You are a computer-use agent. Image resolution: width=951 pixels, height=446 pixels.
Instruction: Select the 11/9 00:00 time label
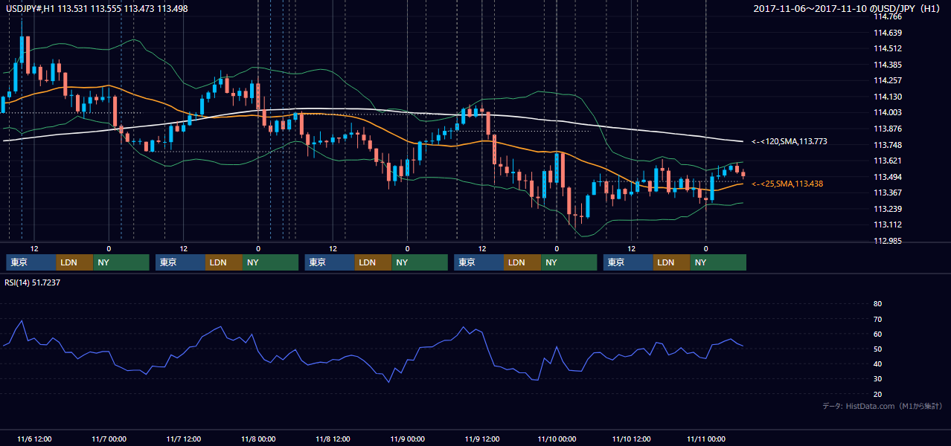[x=407, y=439]
